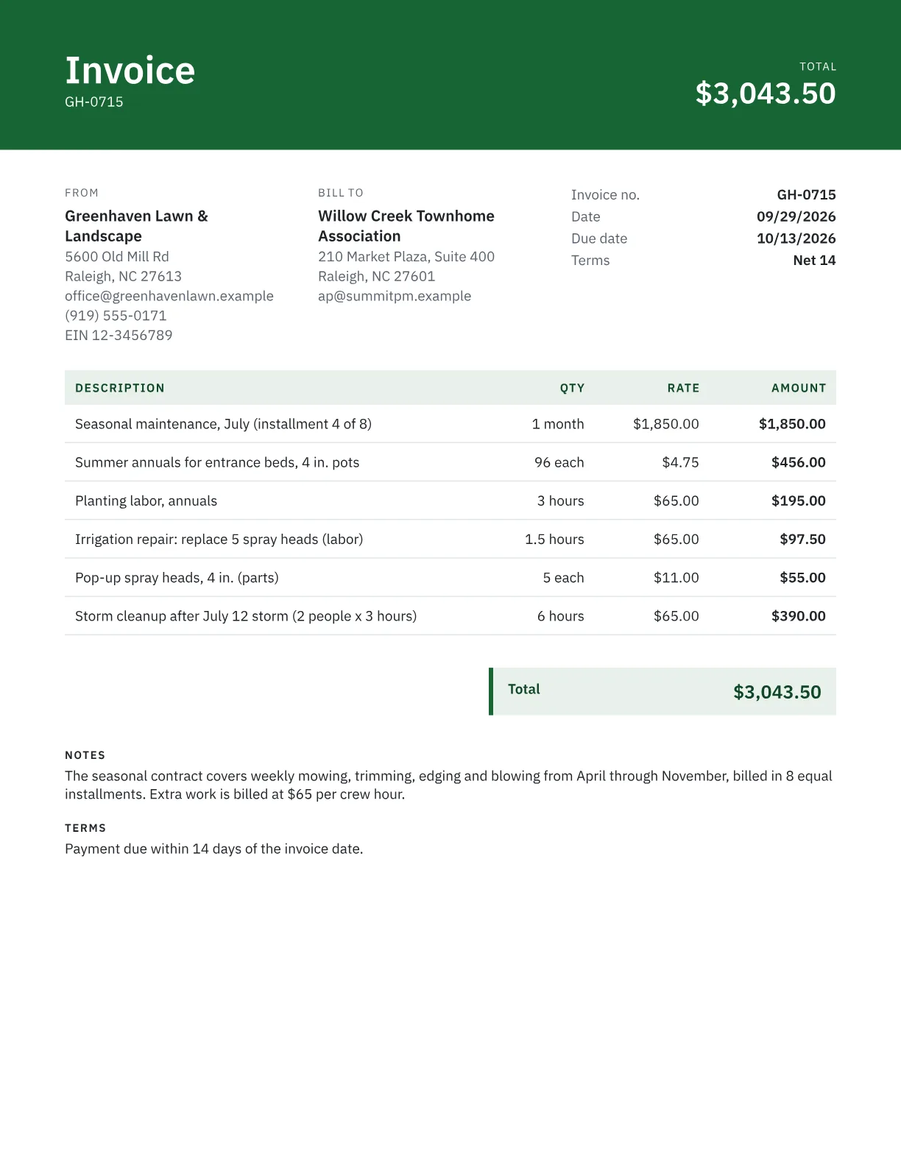This screenshot has width=901, height=1166.
Task: Select Greenhaven Lawn & Landscape company name
Action: click(x=136, y=226)
